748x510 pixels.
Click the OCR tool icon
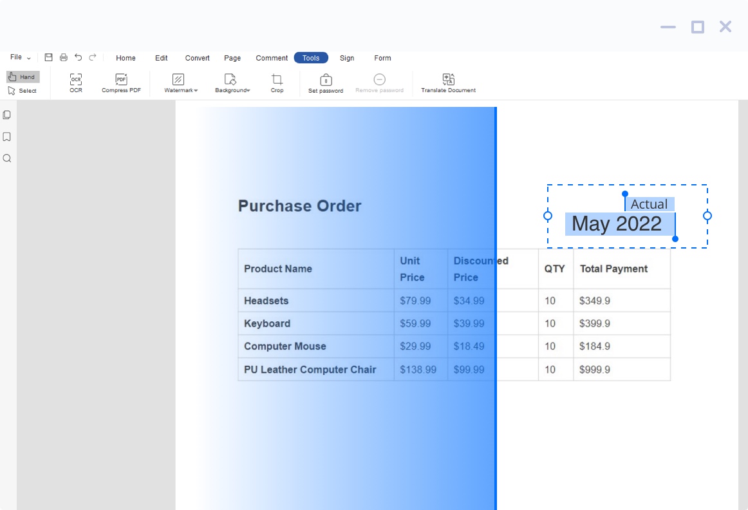click(x=76, y=80)
